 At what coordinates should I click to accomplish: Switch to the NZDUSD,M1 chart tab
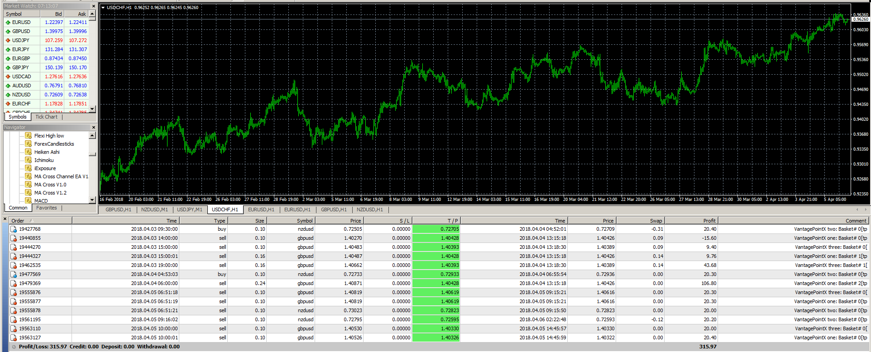(x=154, y=210)
